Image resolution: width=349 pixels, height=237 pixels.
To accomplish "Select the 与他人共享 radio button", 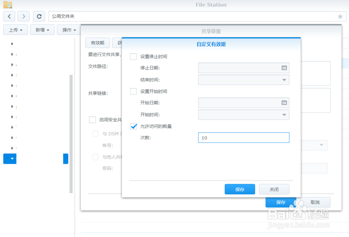I will coord(95,157).
